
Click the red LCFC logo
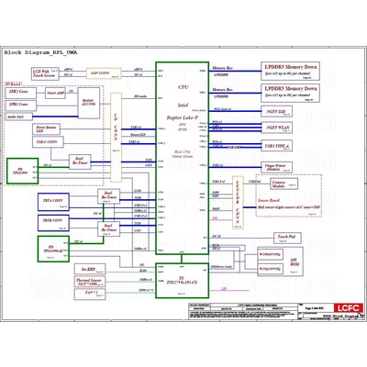[349, 308]
